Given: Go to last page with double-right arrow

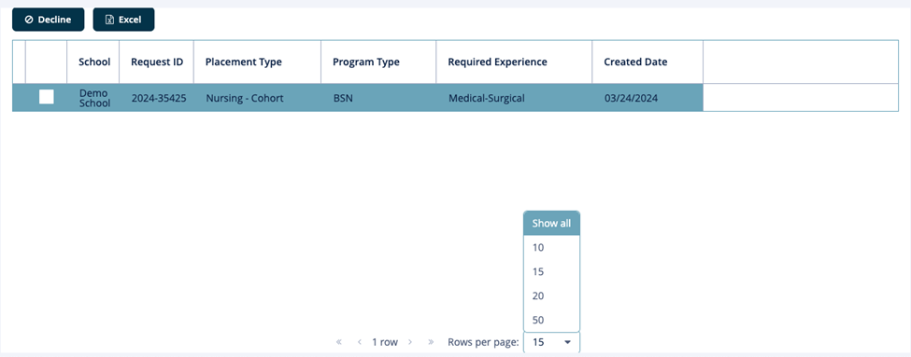Looking at the screenshot, I should pyautogui.click(x=431, y=342).
